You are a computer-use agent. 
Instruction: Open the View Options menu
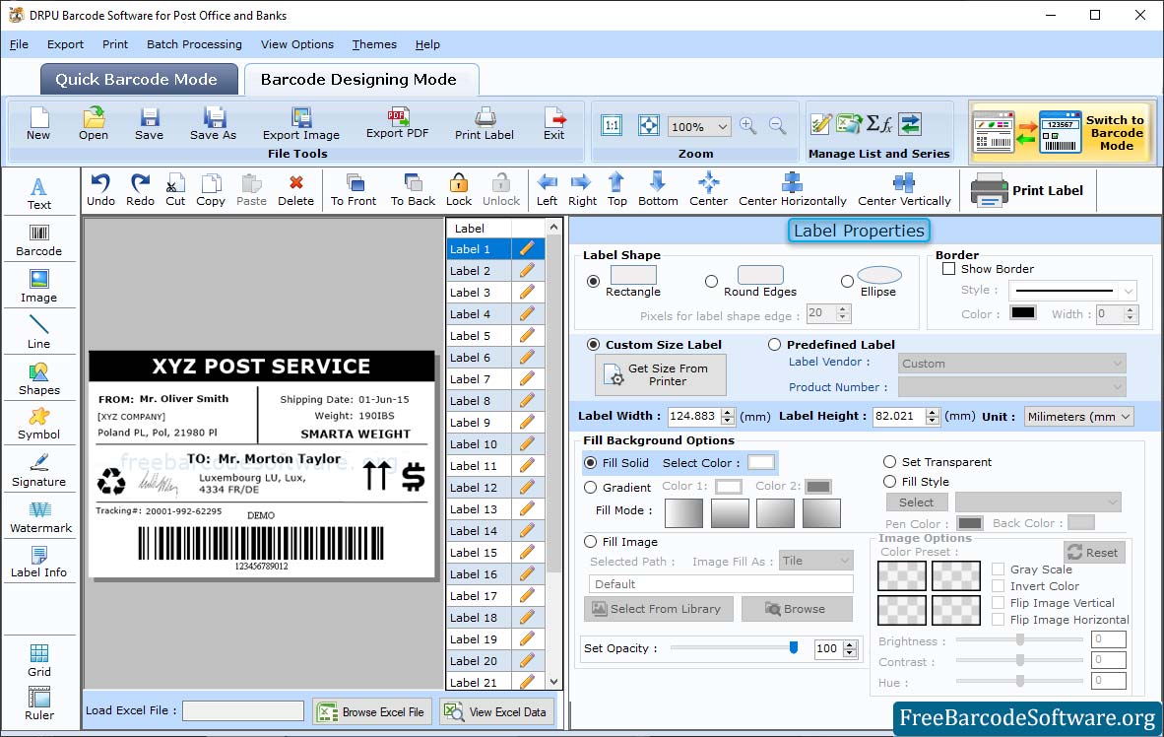click(297, 44)
